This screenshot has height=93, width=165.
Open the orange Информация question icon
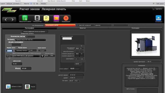coord(66,18)
